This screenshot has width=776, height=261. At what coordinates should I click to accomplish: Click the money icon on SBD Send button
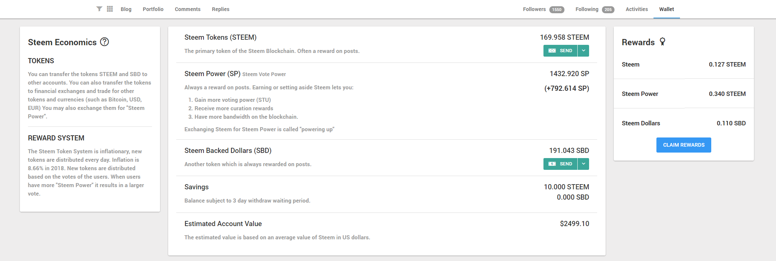pyautogui.click(x=552, y=164)
